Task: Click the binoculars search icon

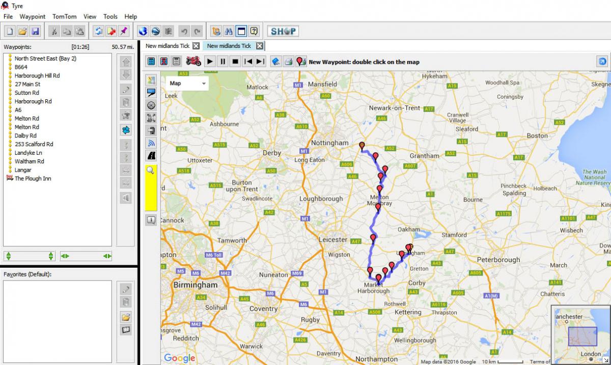Action: tap(229, 31)
